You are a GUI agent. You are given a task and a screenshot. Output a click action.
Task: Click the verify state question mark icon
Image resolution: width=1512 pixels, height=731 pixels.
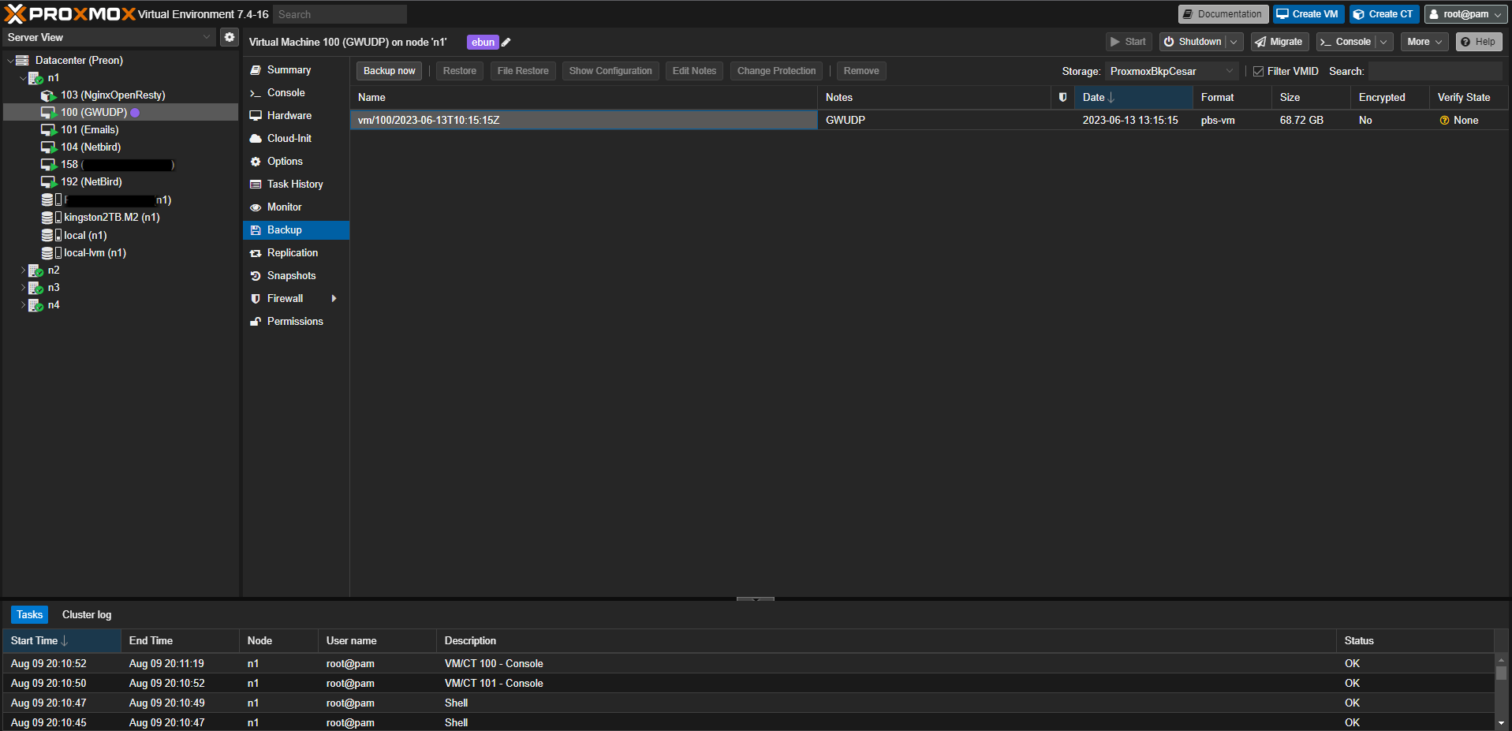(x=1444, y=121)
